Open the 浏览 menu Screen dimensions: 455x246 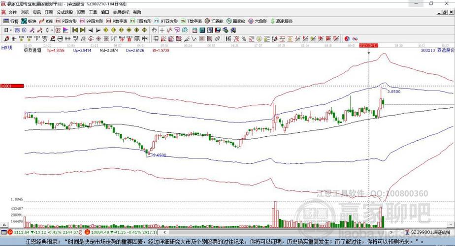(25, 12)
